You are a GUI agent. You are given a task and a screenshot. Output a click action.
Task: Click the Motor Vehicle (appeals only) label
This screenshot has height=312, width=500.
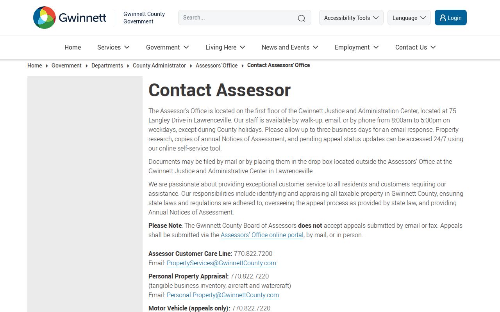pyautogui.click(x=189, y=308)
